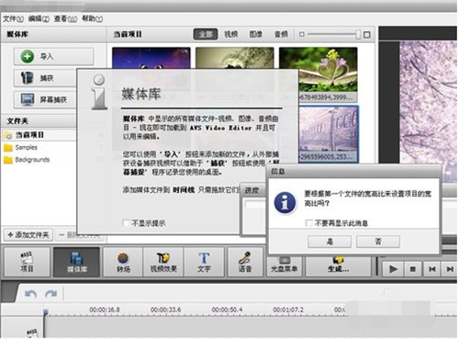Click Add Folder (添加文件夹) button
459x339 pixels.
click(28, 235)
